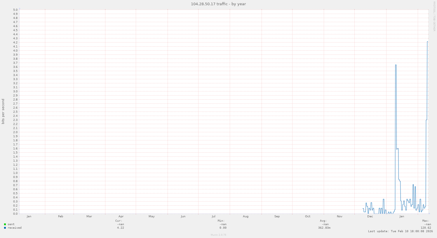Click the 'Munin 2.0.75' version text
Viewport: 437px width, 238px height.
218,235
